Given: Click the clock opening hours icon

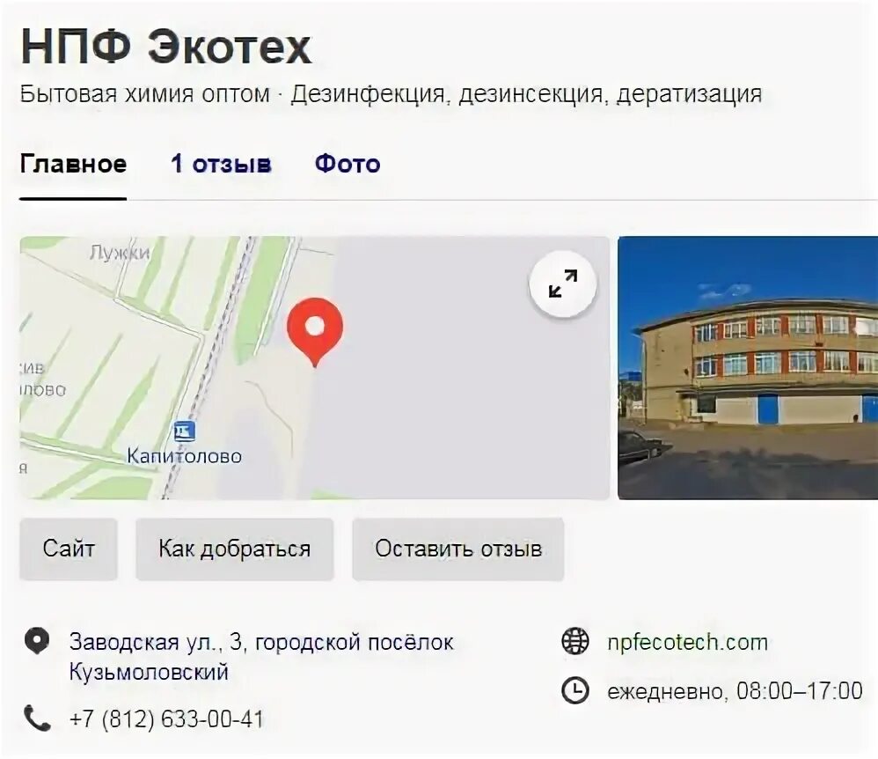Looking at the screenshot, I should (575, 690).
